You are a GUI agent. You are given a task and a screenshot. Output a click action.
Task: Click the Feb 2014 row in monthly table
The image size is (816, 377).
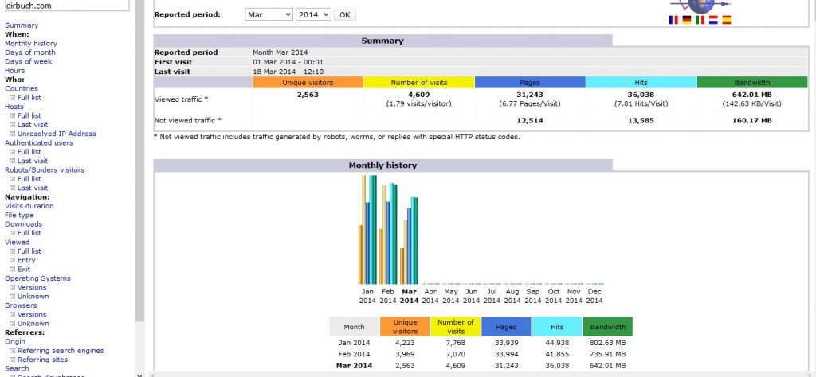tap(481, 354)
